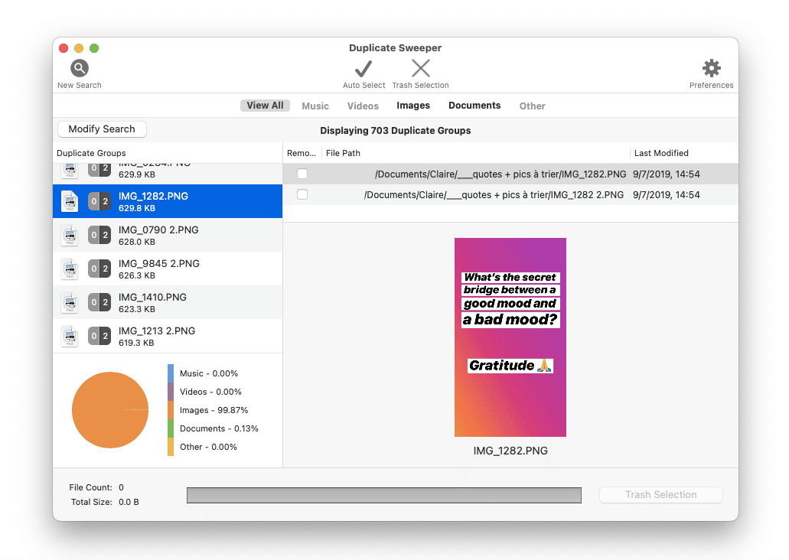Click the 0/2 count badge for IMG_1410.PNG
The width and height of the screenshot is (789, 560).
(x=99, y=302)
